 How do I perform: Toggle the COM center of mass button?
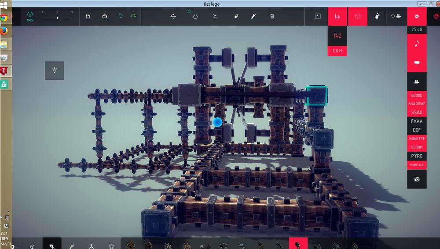click(x=337, y=51)
